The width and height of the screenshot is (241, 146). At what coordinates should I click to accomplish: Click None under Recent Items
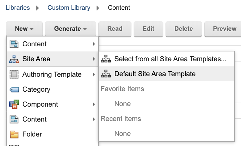coord(123,134)
